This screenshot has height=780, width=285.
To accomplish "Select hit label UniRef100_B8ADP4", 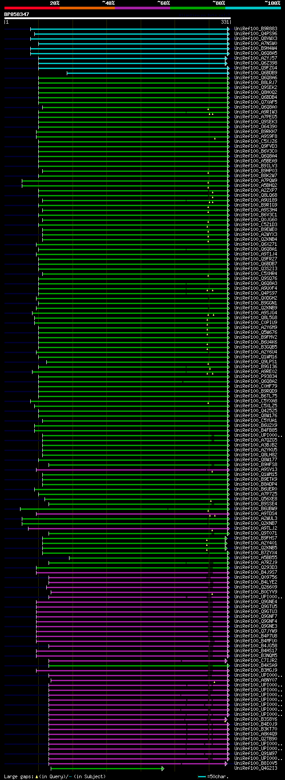I will [x=256, y=484].
